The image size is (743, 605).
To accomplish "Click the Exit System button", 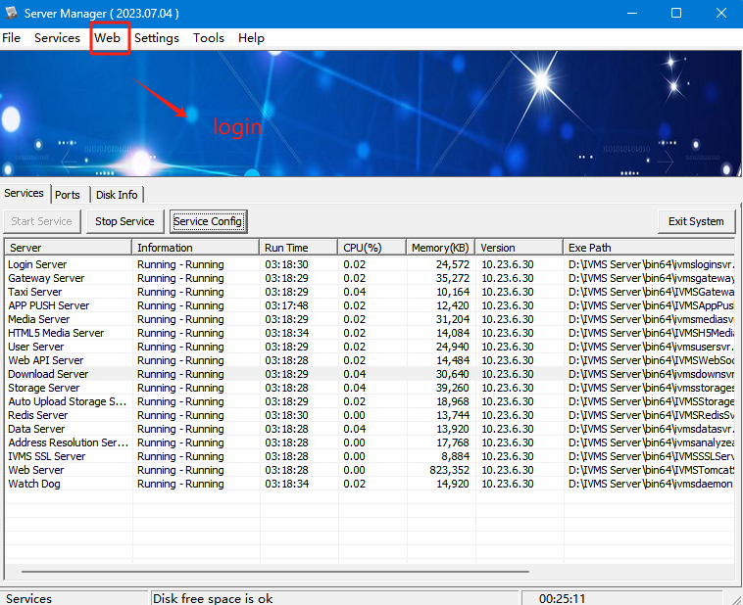I will point(696,221).
